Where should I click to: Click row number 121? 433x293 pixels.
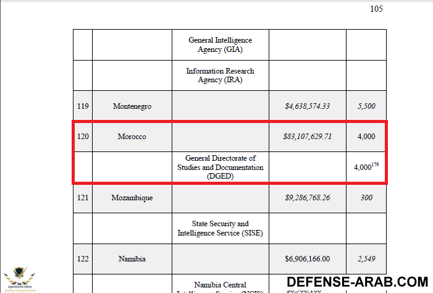(x=83, y=198)
